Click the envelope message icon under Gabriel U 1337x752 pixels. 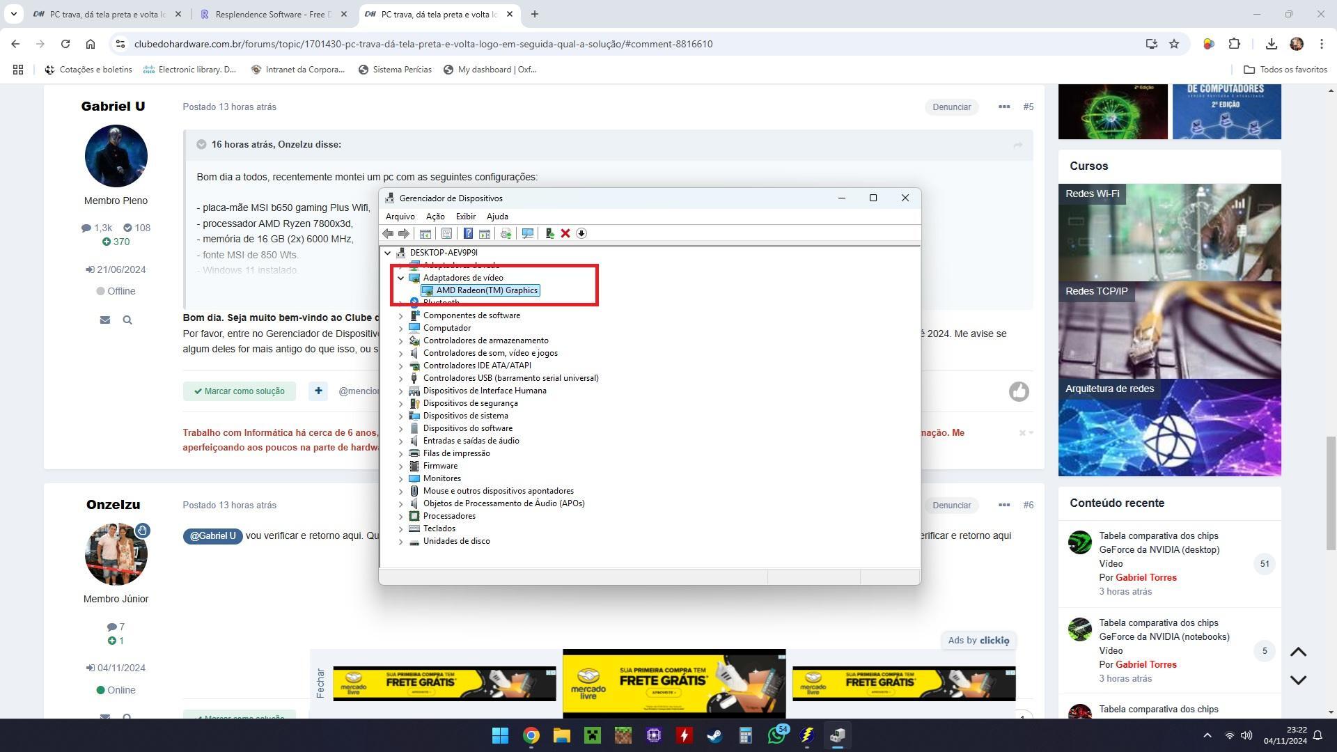(x=105, y=320)
